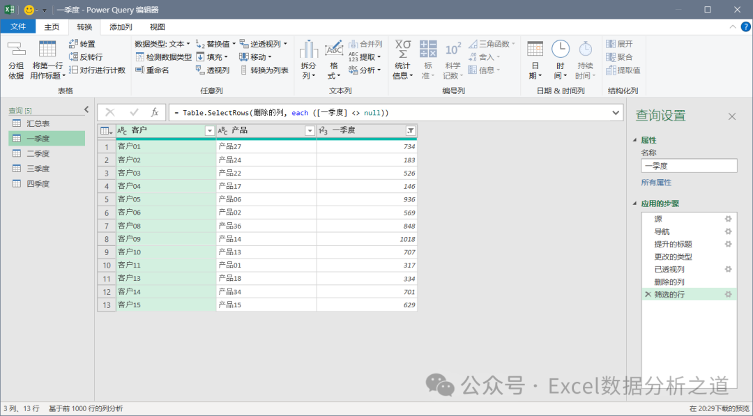
Task: Click the 拆分列 split column icon
Action: [309, 49]
